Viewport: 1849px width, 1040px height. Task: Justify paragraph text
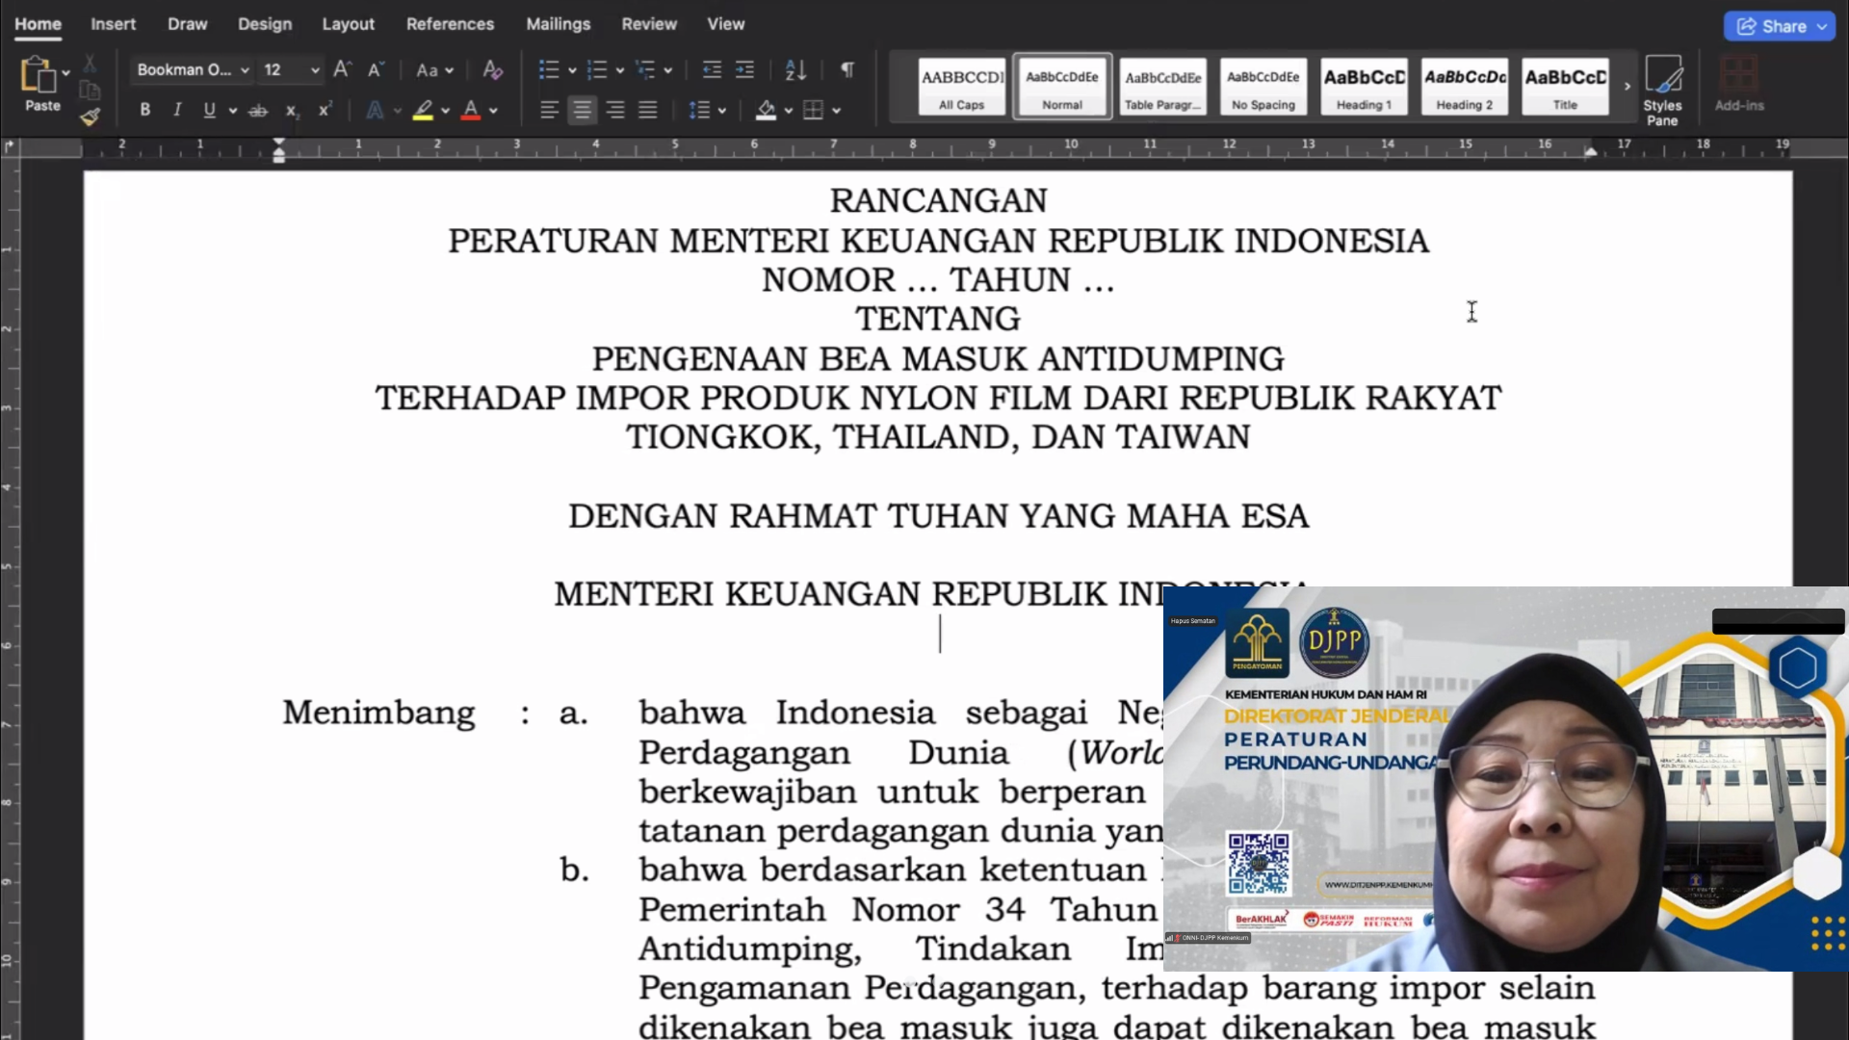click(648, 111)
